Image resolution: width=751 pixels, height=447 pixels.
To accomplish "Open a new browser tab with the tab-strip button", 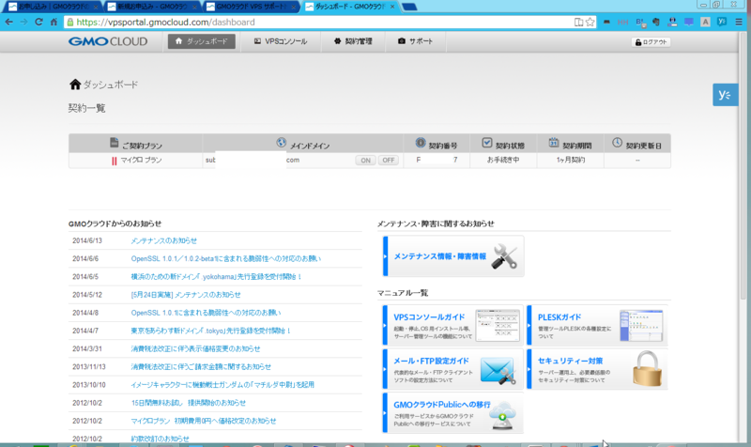I will (x=409, y=7).
